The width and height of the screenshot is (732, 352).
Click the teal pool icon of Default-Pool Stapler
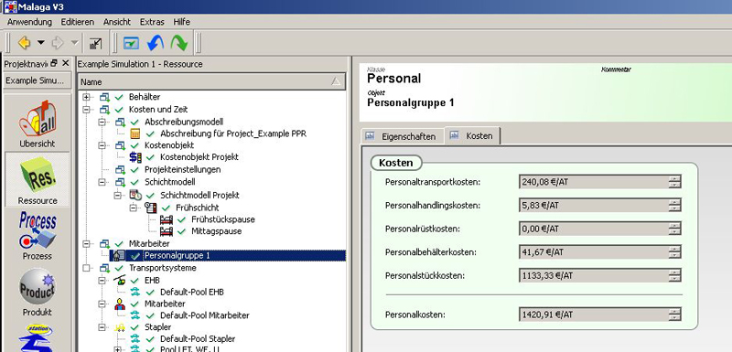135,339
